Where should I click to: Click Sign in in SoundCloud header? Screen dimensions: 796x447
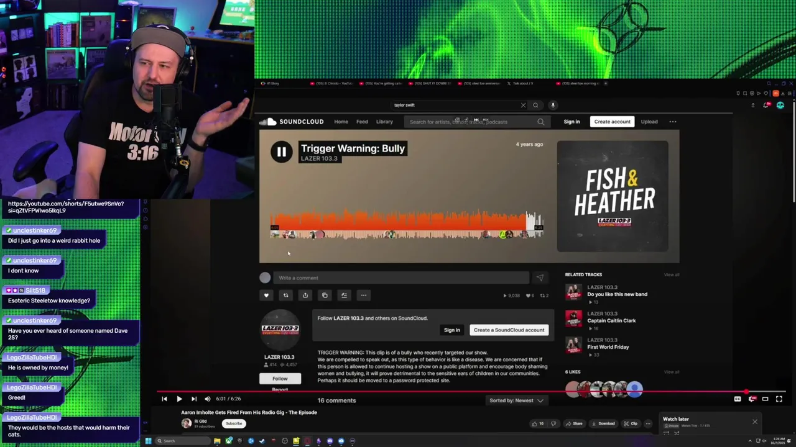coord(572,122)
